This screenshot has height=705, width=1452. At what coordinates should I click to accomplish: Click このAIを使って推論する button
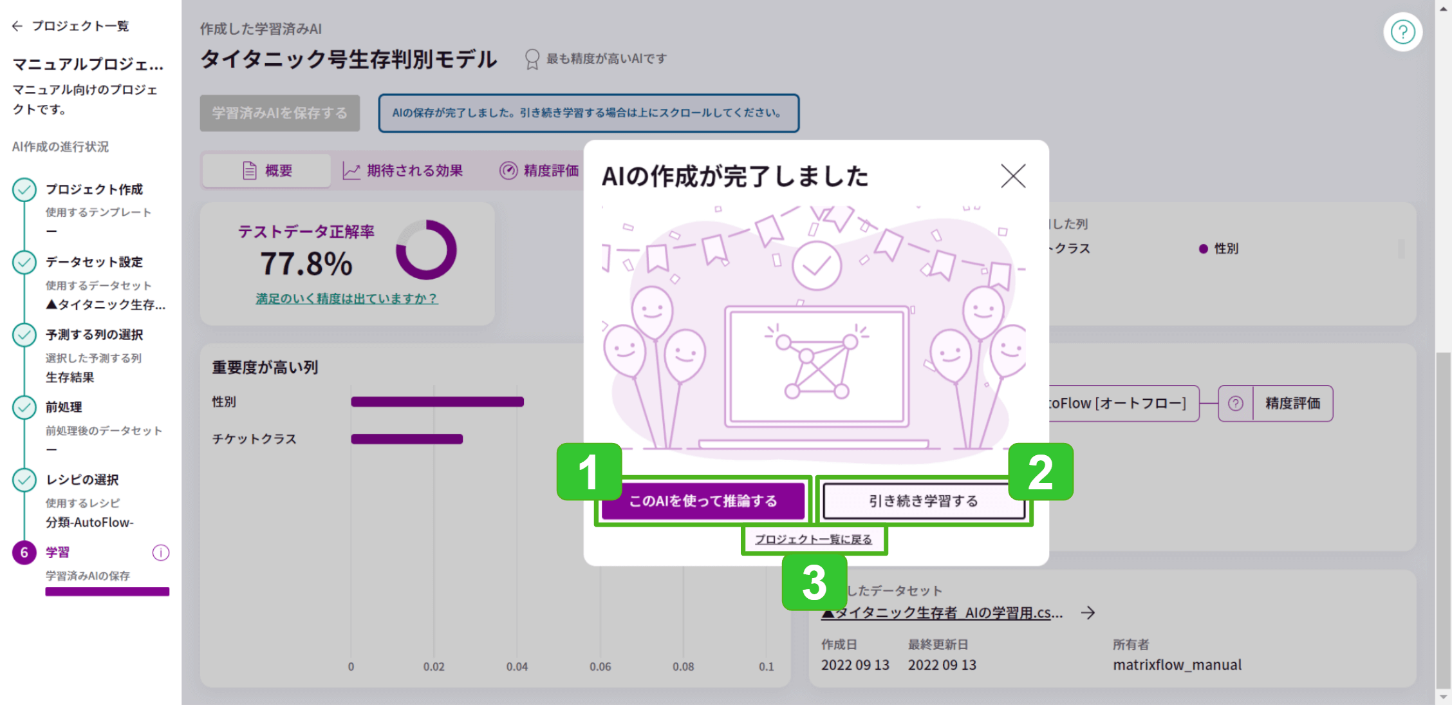703,501
